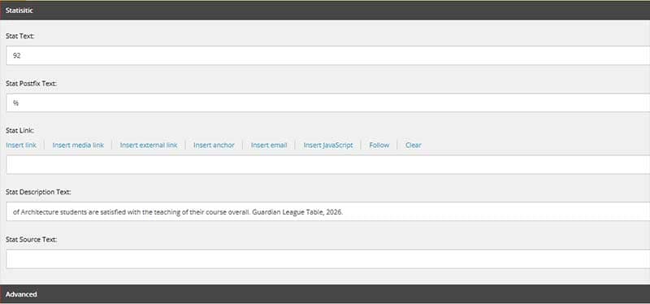Image resolution: width=650 pixels, height=304 pixels.
Task: Click the Stat Text field containing 92
Action: [328, 55]
